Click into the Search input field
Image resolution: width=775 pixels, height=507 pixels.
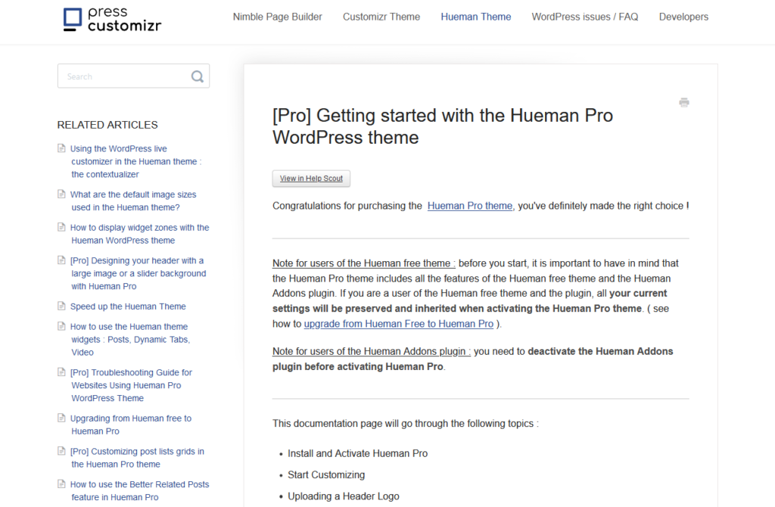click(x=125, y=76)
